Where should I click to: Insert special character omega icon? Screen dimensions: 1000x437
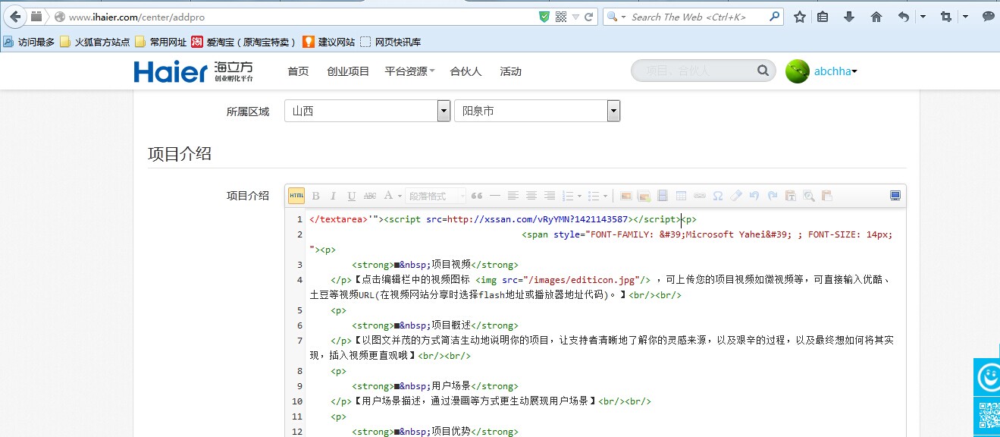click(718, 196)
